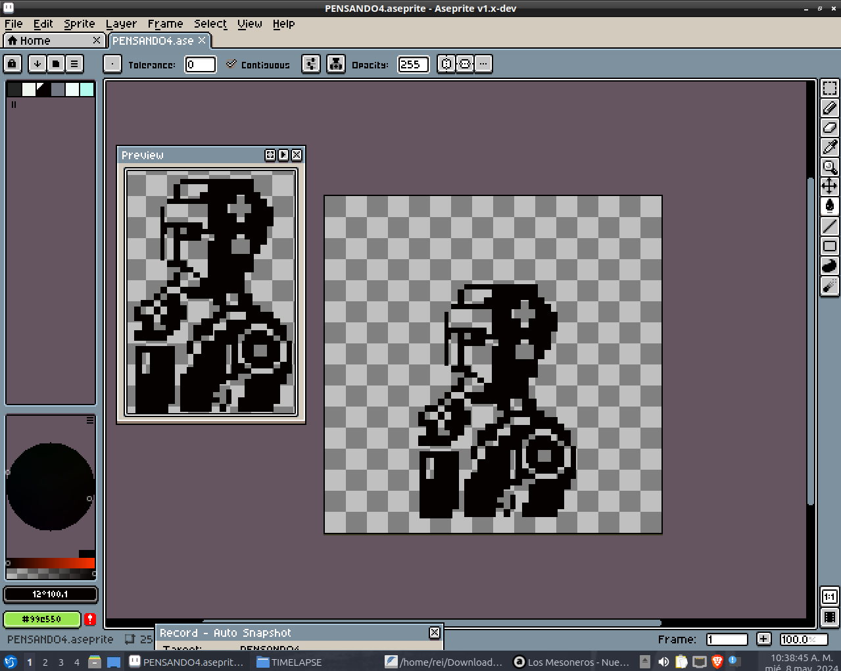Open the Layer menu
Image resolution: width=841 pixels, height=671 pixels.
pyautogui.click(x=122, y=24)
